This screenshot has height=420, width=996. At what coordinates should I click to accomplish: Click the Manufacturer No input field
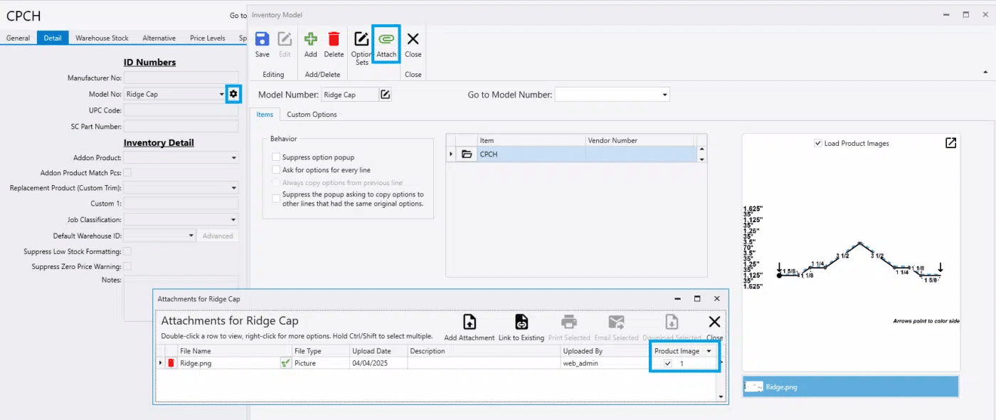181,78
